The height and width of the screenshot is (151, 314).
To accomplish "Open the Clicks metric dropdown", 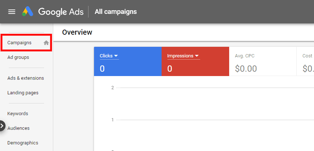I will pyautogui.click(x=109, y=56).
